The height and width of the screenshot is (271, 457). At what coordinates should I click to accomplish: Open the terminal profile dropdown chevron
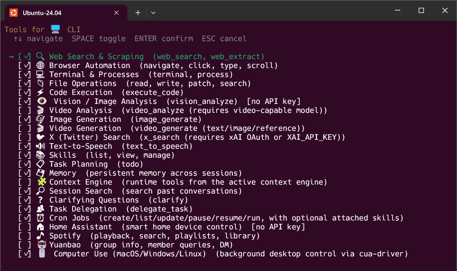(x=153, y=13)
